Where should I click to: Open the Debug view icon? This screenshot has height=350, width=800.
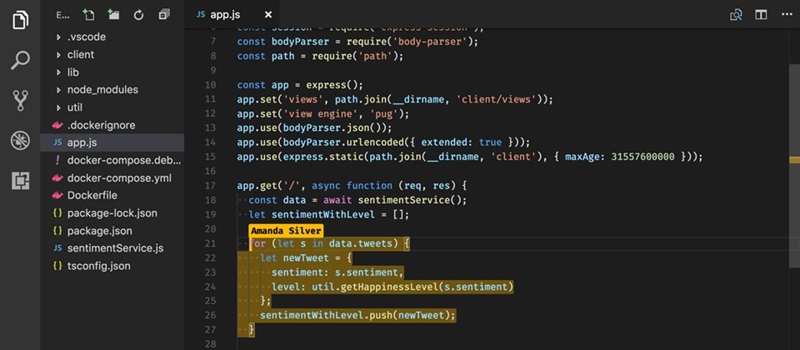[x=21, y=141]
